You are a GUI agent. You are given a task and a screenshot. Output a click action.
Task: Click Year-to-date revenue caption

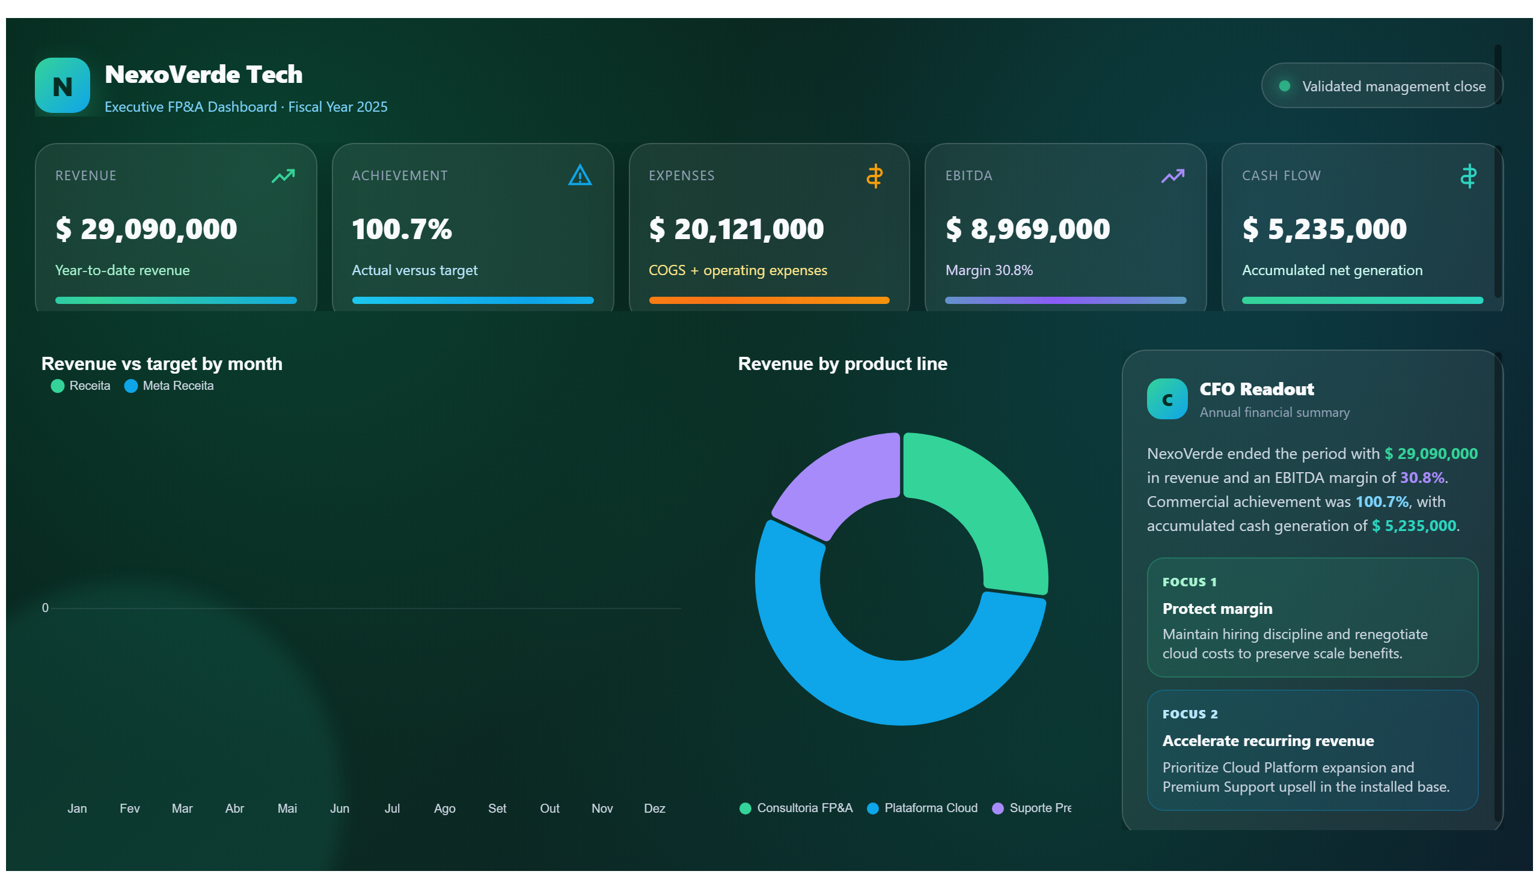123,270
